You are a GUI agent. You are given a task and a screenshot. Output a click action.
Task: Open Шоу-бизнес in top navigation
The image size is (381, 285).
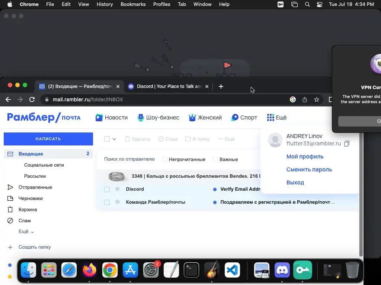point(159,118)
